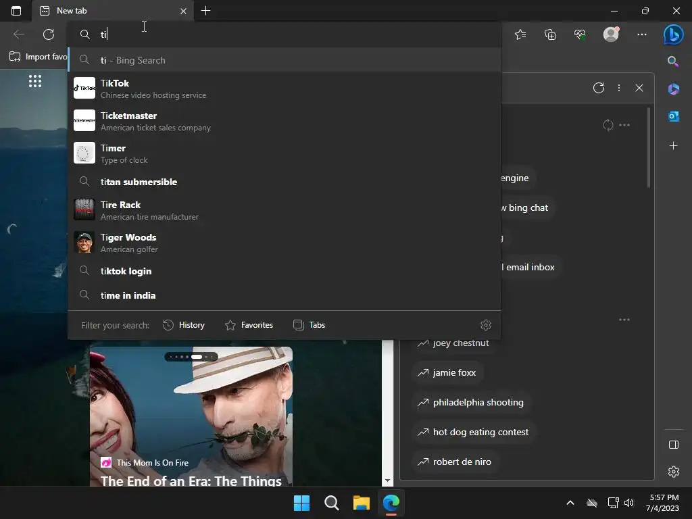The width and height of the screenshot is (692, 519).
Task: Close the New tab tab
Action: (183, 11)
